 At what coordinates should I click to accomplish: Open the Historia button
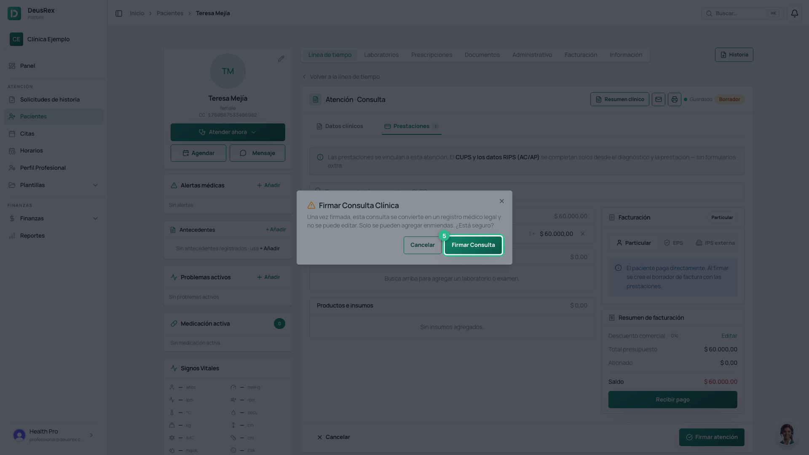click(734, 55)
